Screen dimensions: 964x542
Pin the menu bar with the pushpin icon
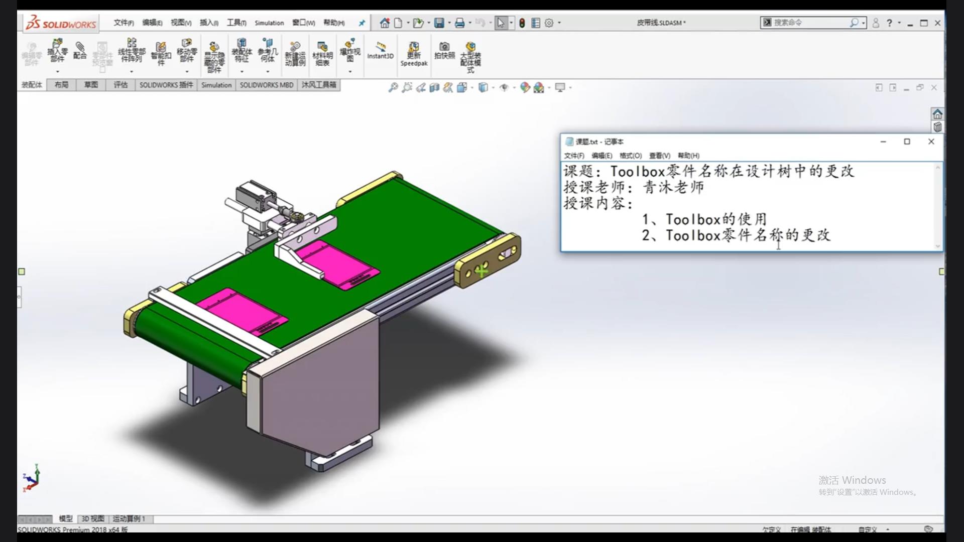(362, 23)
